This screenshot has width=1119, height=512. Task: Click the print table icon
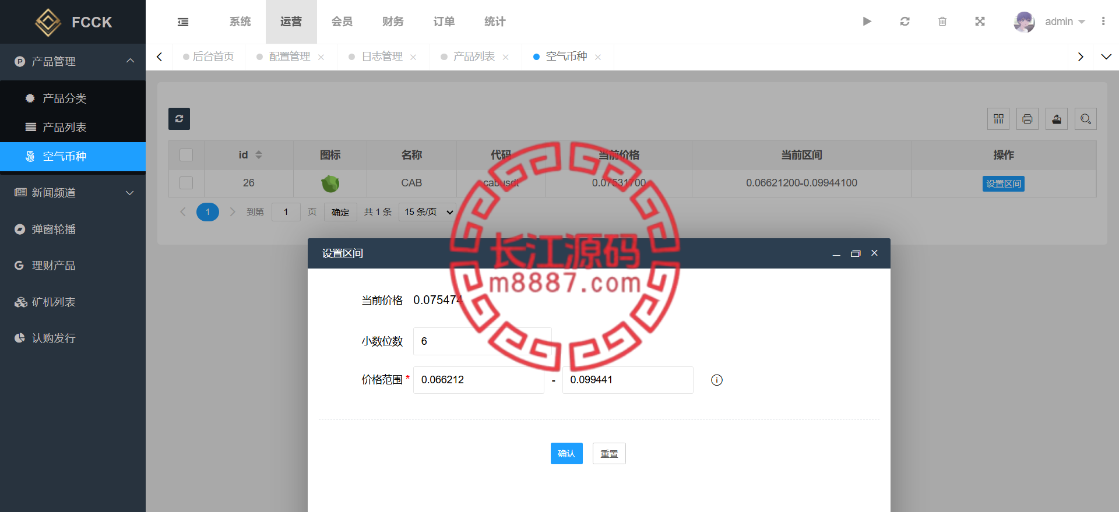coord(1027,119)
